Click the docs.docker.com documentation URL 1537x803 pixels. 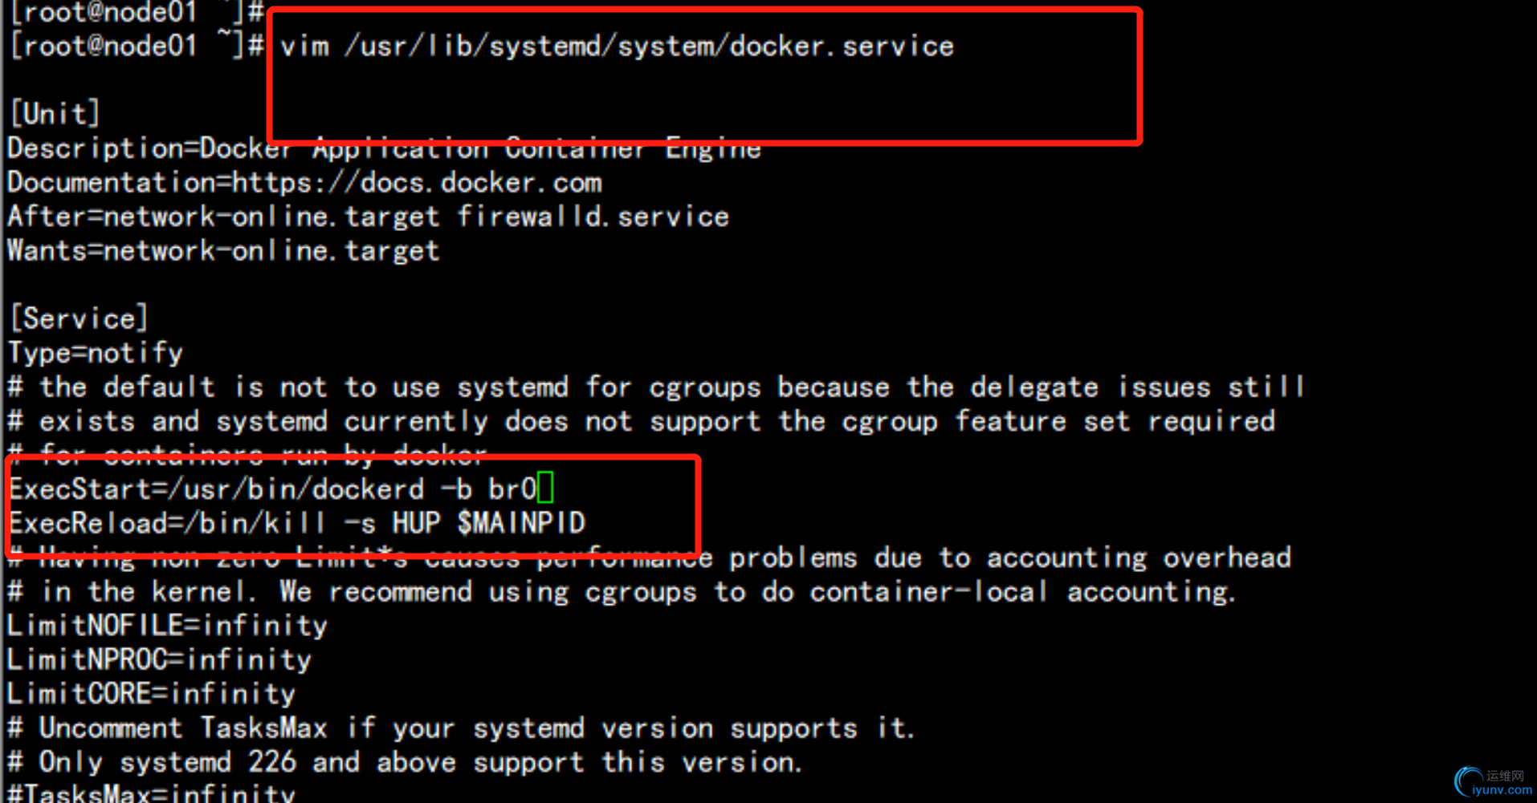(x=416, y=183)
